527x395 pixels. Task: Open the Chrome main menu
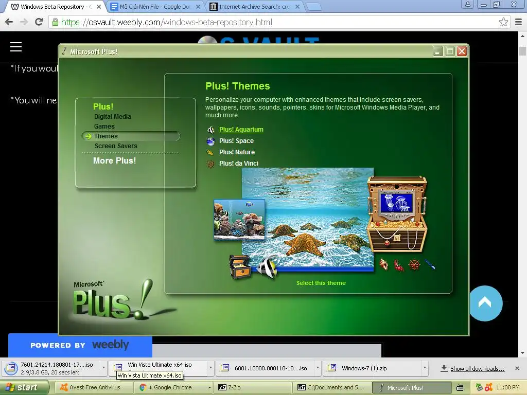point(519,22)
